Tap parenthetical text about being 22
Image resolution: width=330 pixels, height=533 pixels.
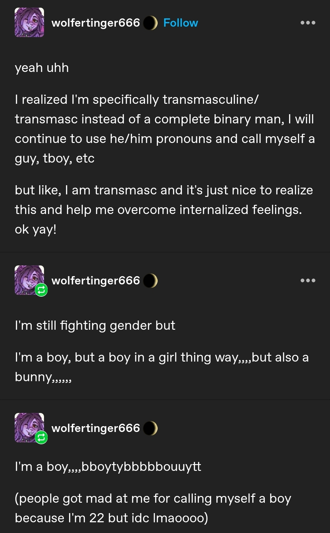pos(153,508)
